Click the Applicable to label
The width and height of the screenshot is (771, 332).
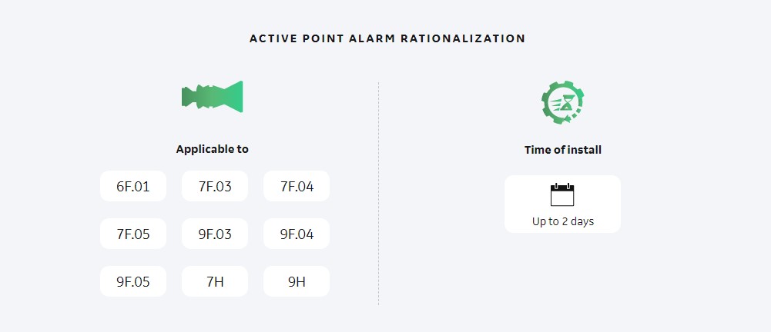[212, 149]
